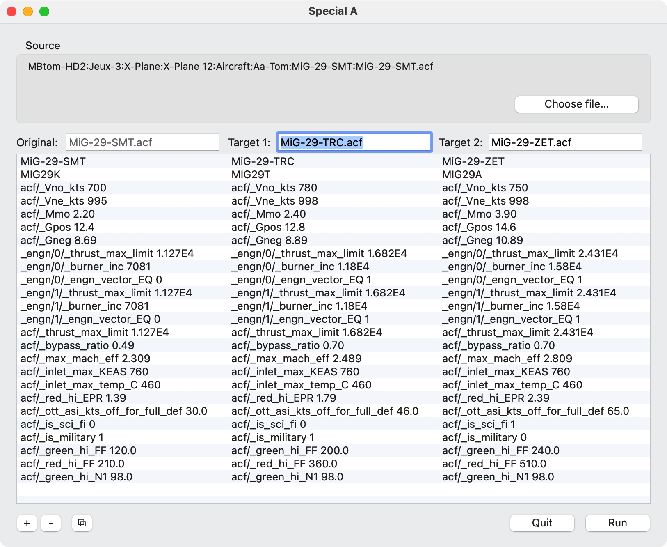Click the Target 1 filename field
This screenshot has width=667, height=547.
[354, 142]
